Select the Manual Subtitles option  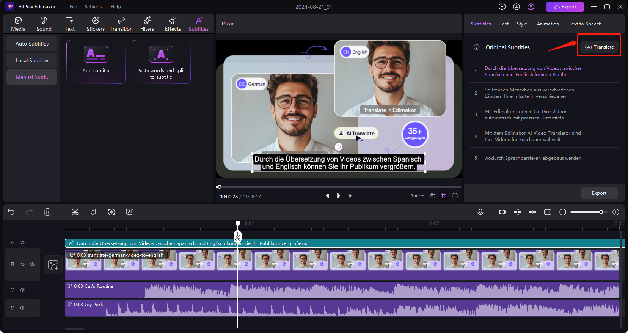coord(32,77)
